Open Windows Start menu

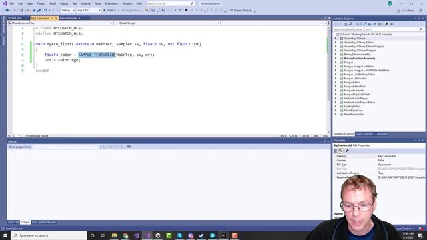pos(5,235)
